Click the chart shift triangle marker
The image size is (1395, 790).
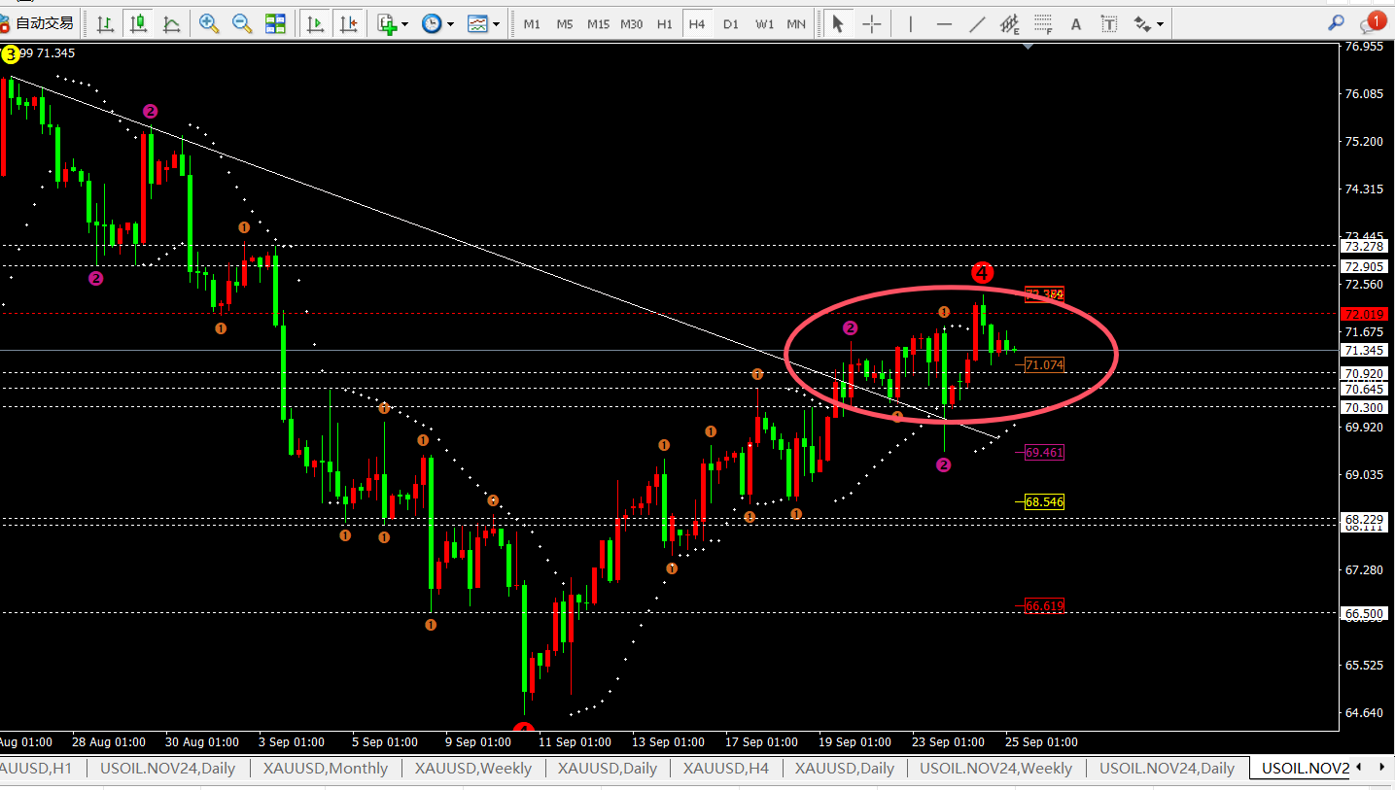(1030, 45)
